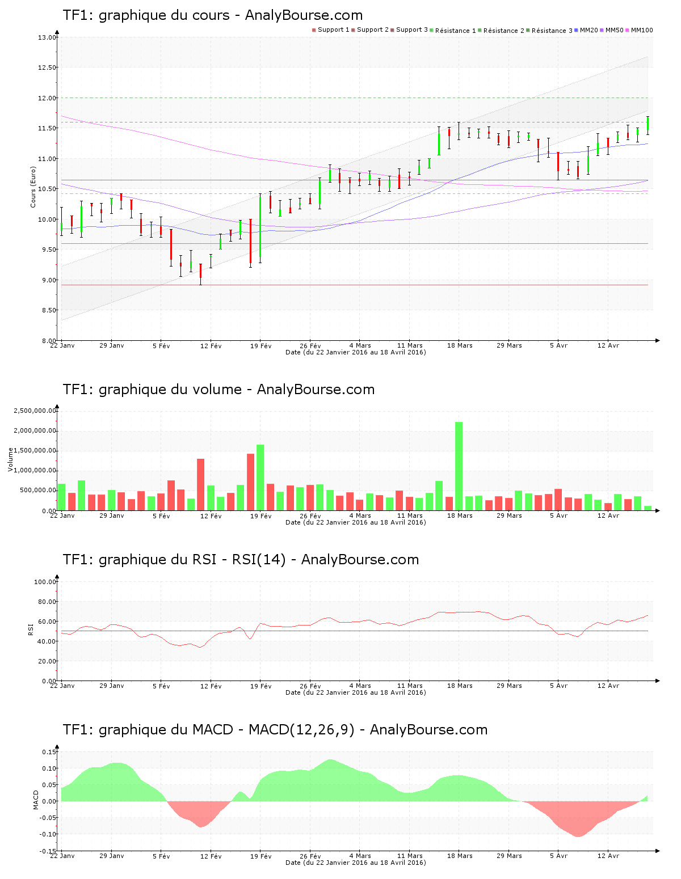Click the 12.50 value on price axis
The image size is (681, 879).
47,67
